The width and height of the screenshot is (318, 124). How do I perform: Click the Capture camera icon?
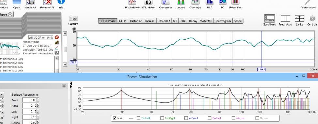click(x=73, y=19)
